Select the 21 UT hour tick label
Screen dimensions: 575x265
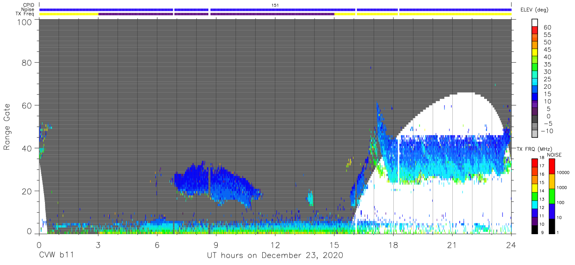[x=452, y=245]
